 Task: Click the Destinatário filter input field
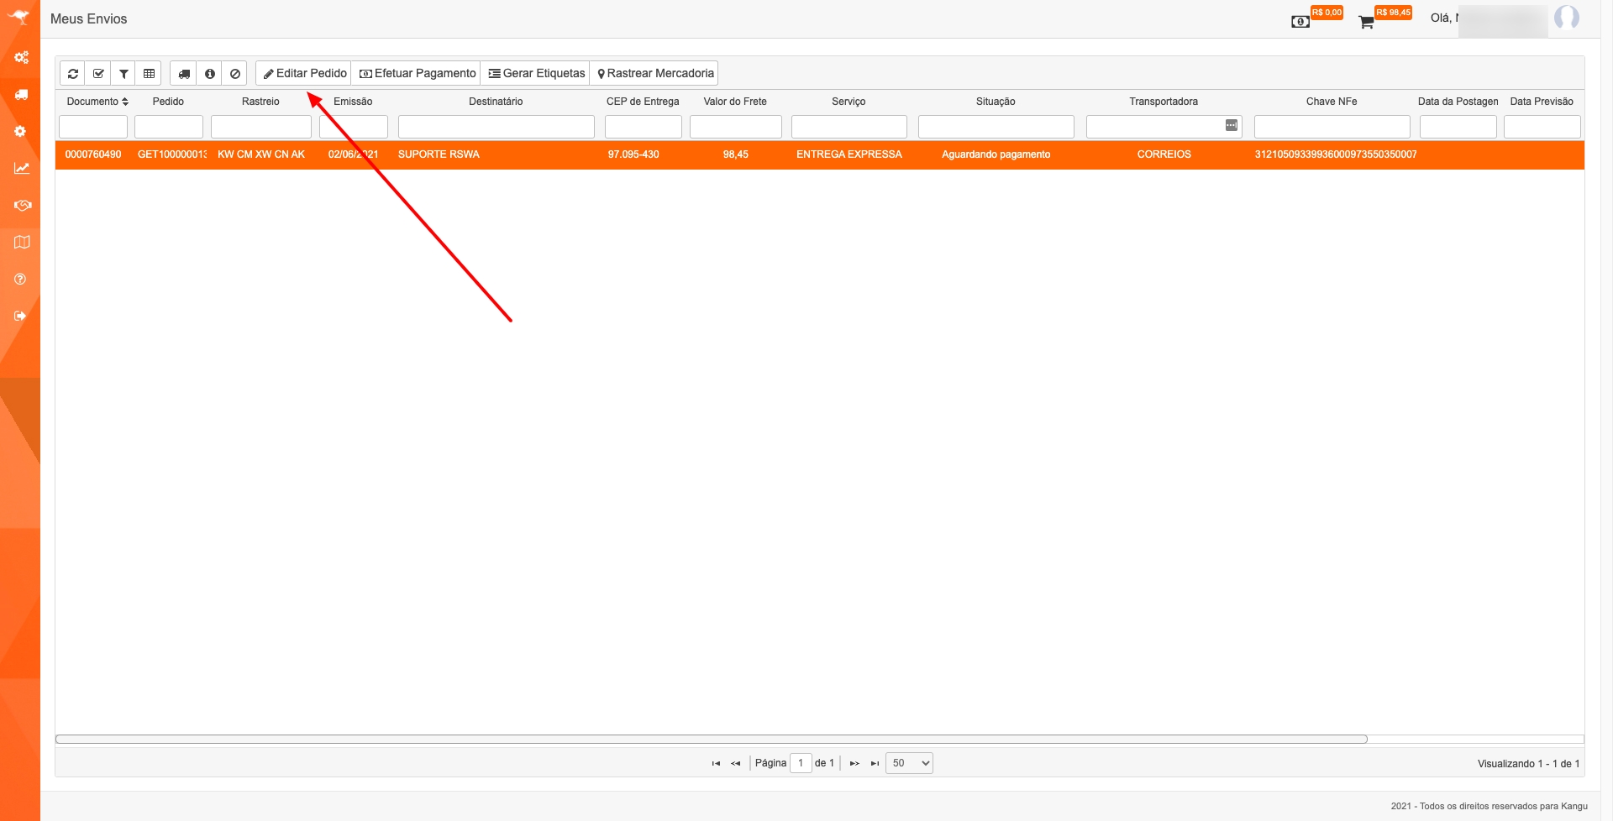click(496, 127)
